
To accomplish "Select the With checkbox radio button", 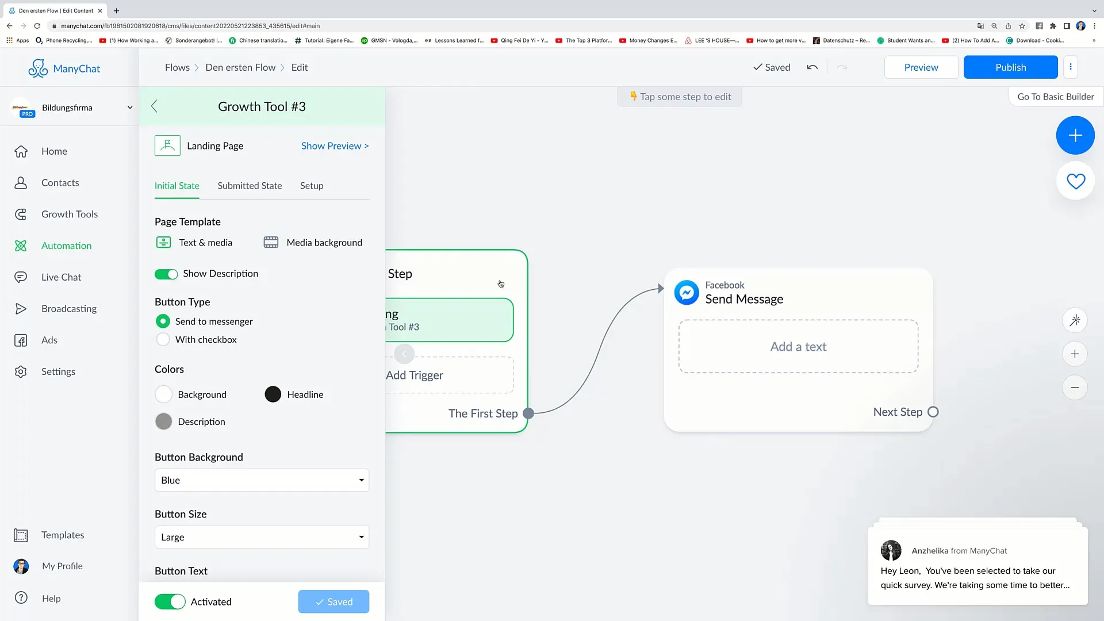I will (x=163, y=339).
